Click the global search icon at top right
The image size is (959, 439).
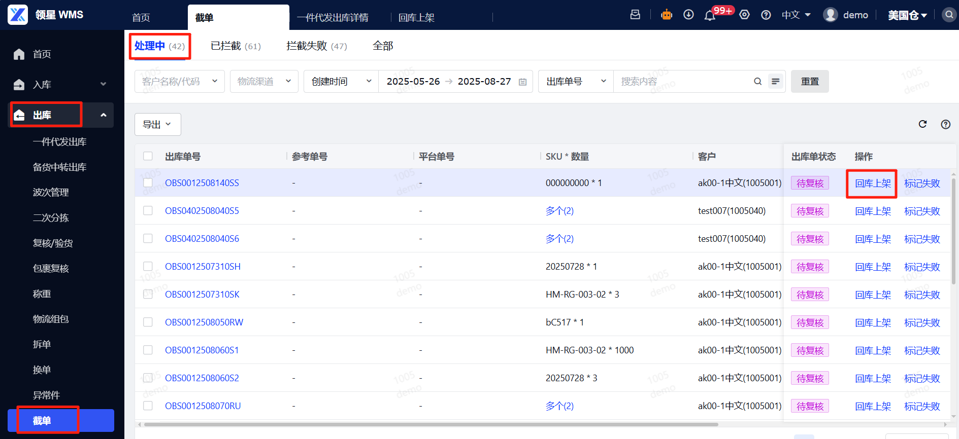[949, 15]
